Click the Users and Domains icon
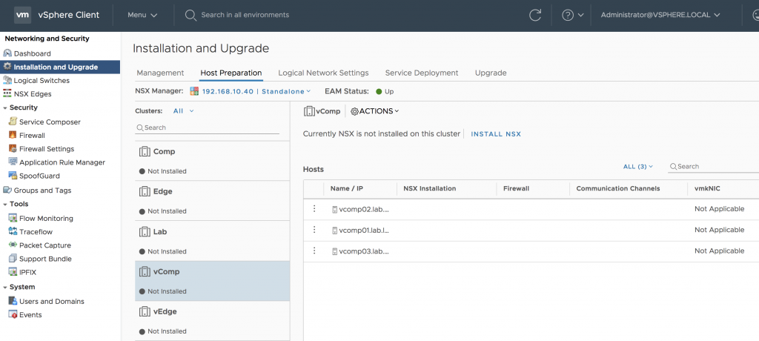The width and height of the screenshot is (759, 341). coord(13,301)
